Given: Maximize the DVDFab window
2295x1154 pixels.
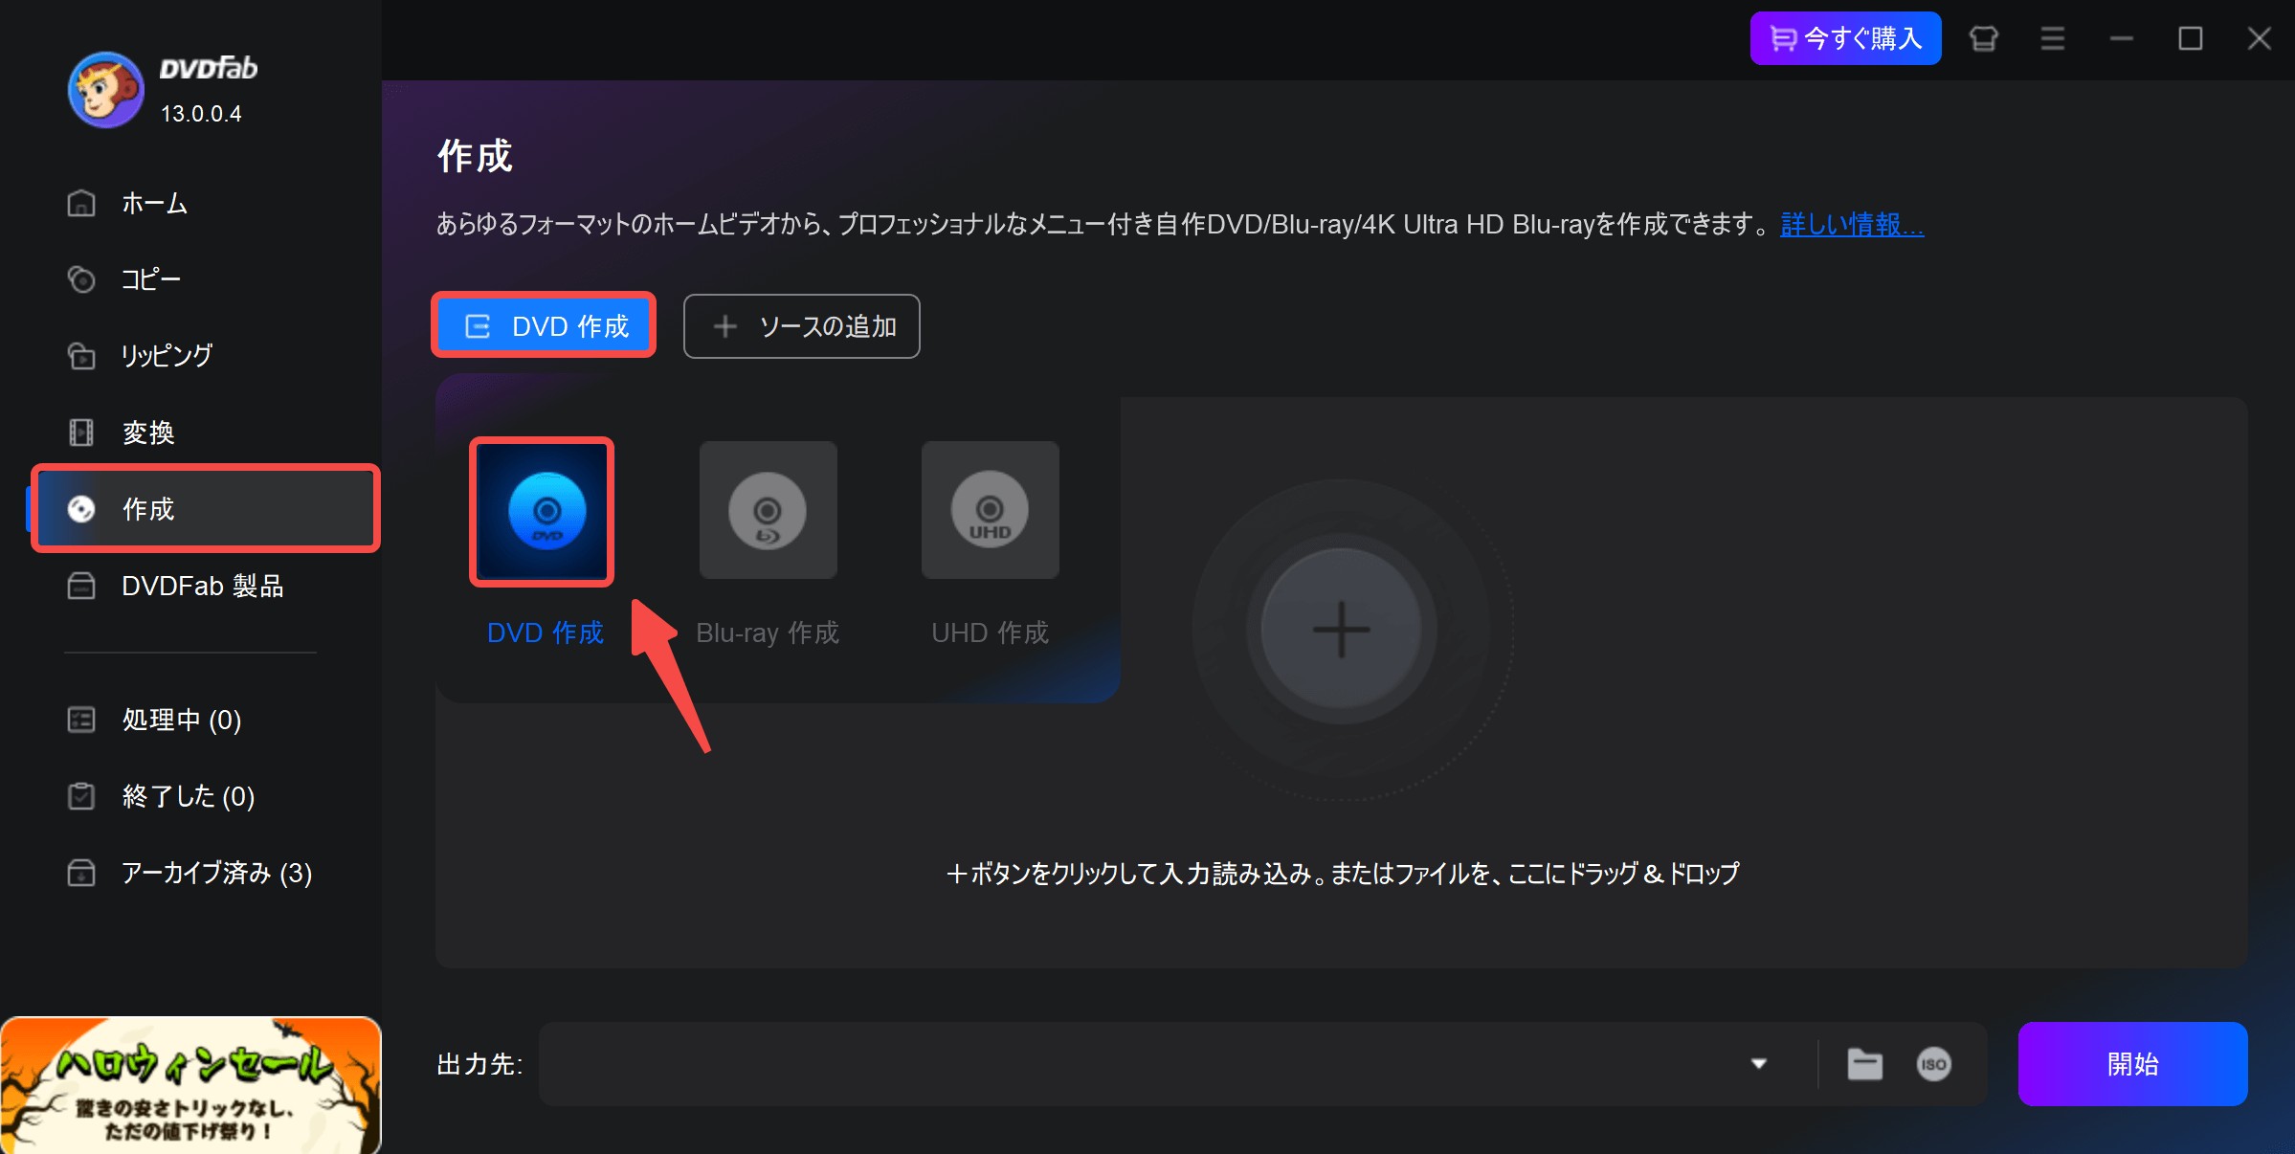Looking at the screenshot, I should (2191, 38).
